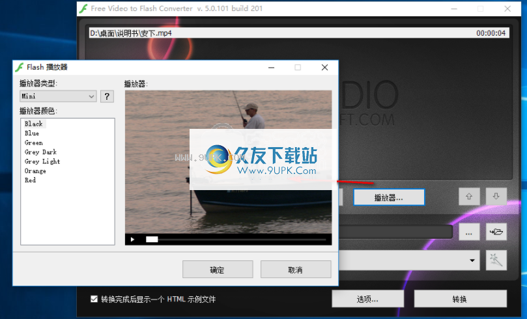Confirm with the 确定 button

218,270
